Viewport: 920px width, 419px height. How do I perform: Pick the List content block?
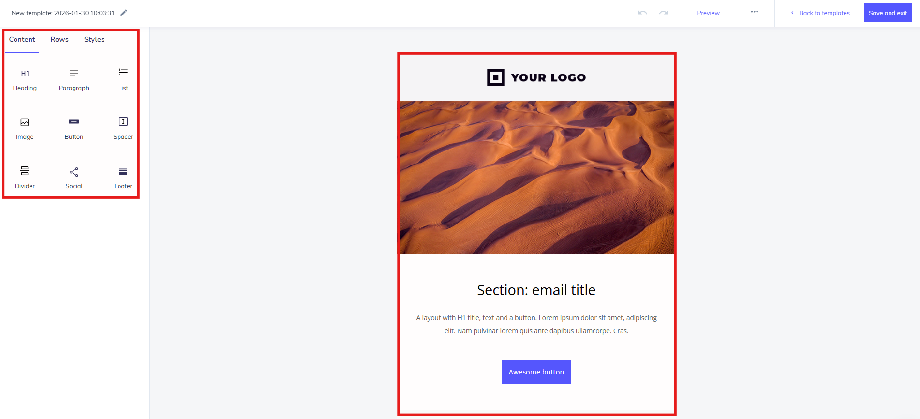pos(123,80)
